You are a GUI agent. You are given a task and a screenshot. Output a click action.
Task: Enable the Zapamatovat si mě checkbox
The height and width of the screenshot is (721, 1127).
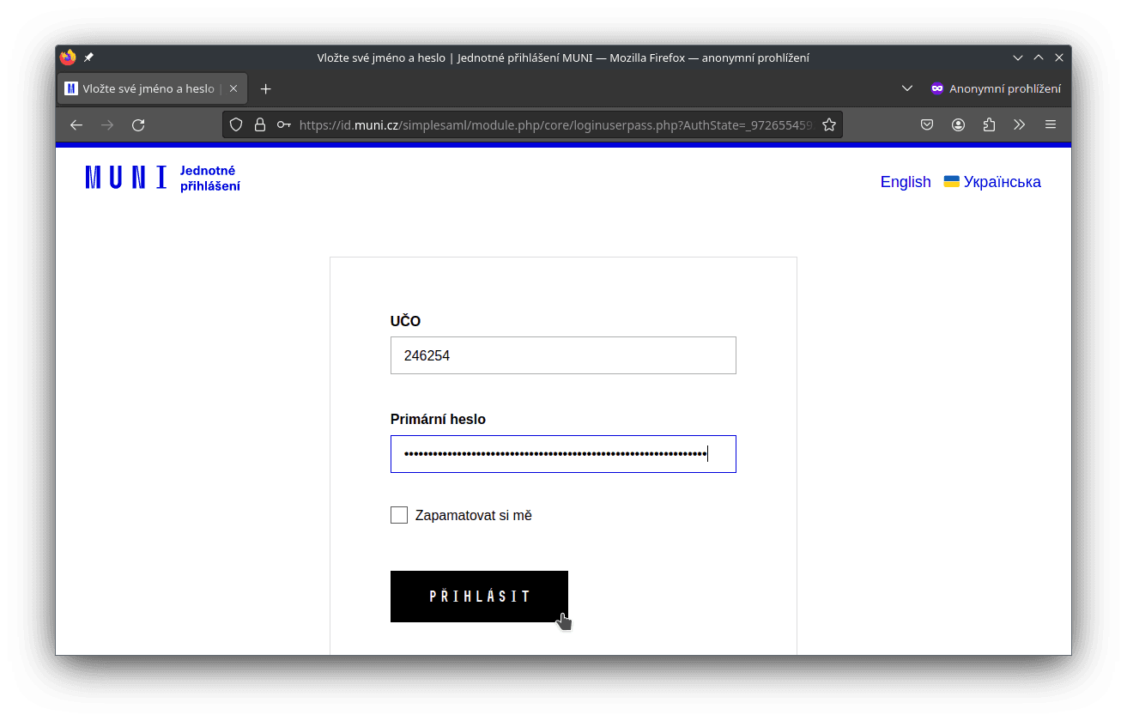click(399, 515)
